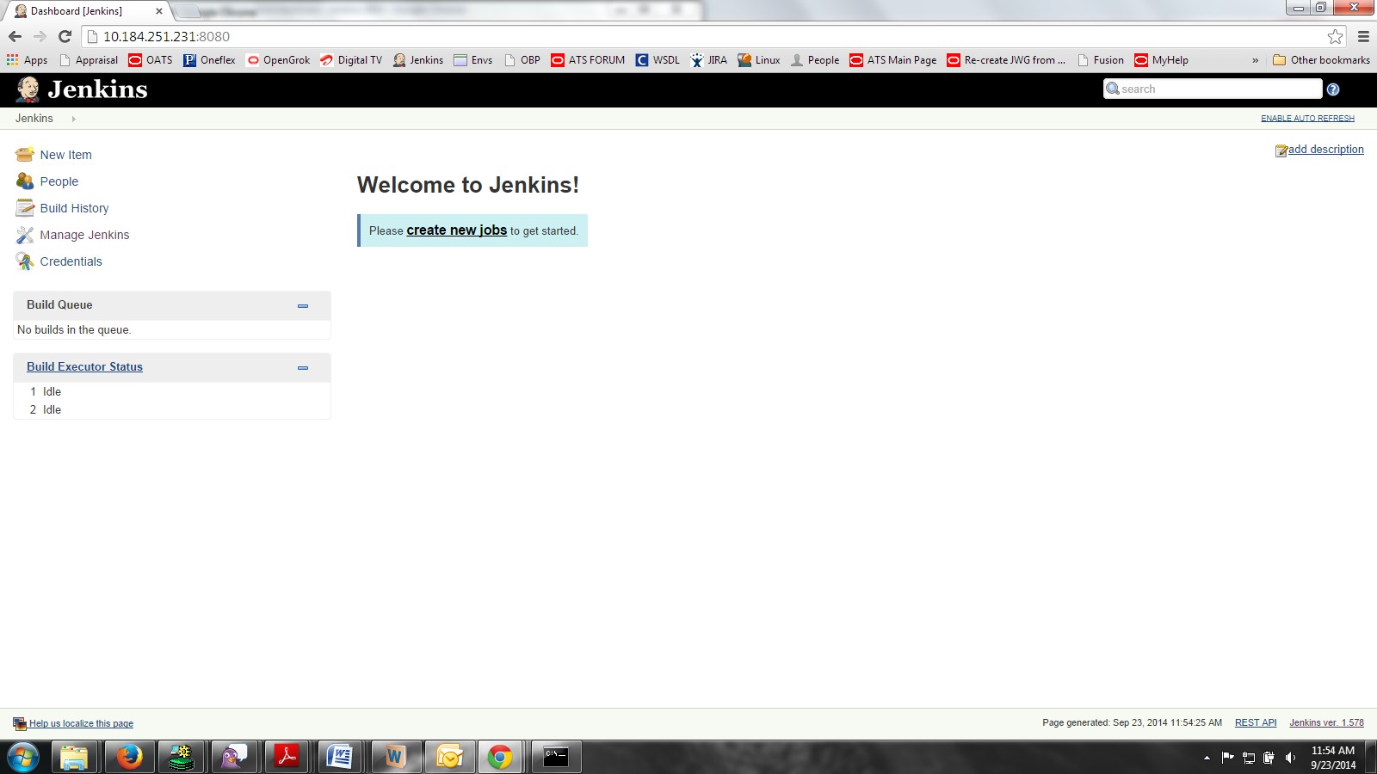The width and height of the screenshot is (1377, 774).
Task: Open the REST API footer link
Action: [1255, 722]
